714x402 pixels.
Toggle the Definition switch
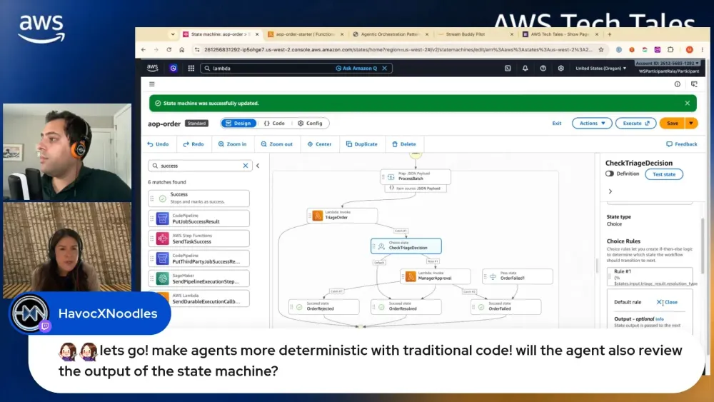point(610,174)
